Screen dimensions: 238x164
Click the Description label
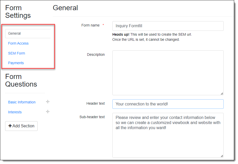(96, 55)
